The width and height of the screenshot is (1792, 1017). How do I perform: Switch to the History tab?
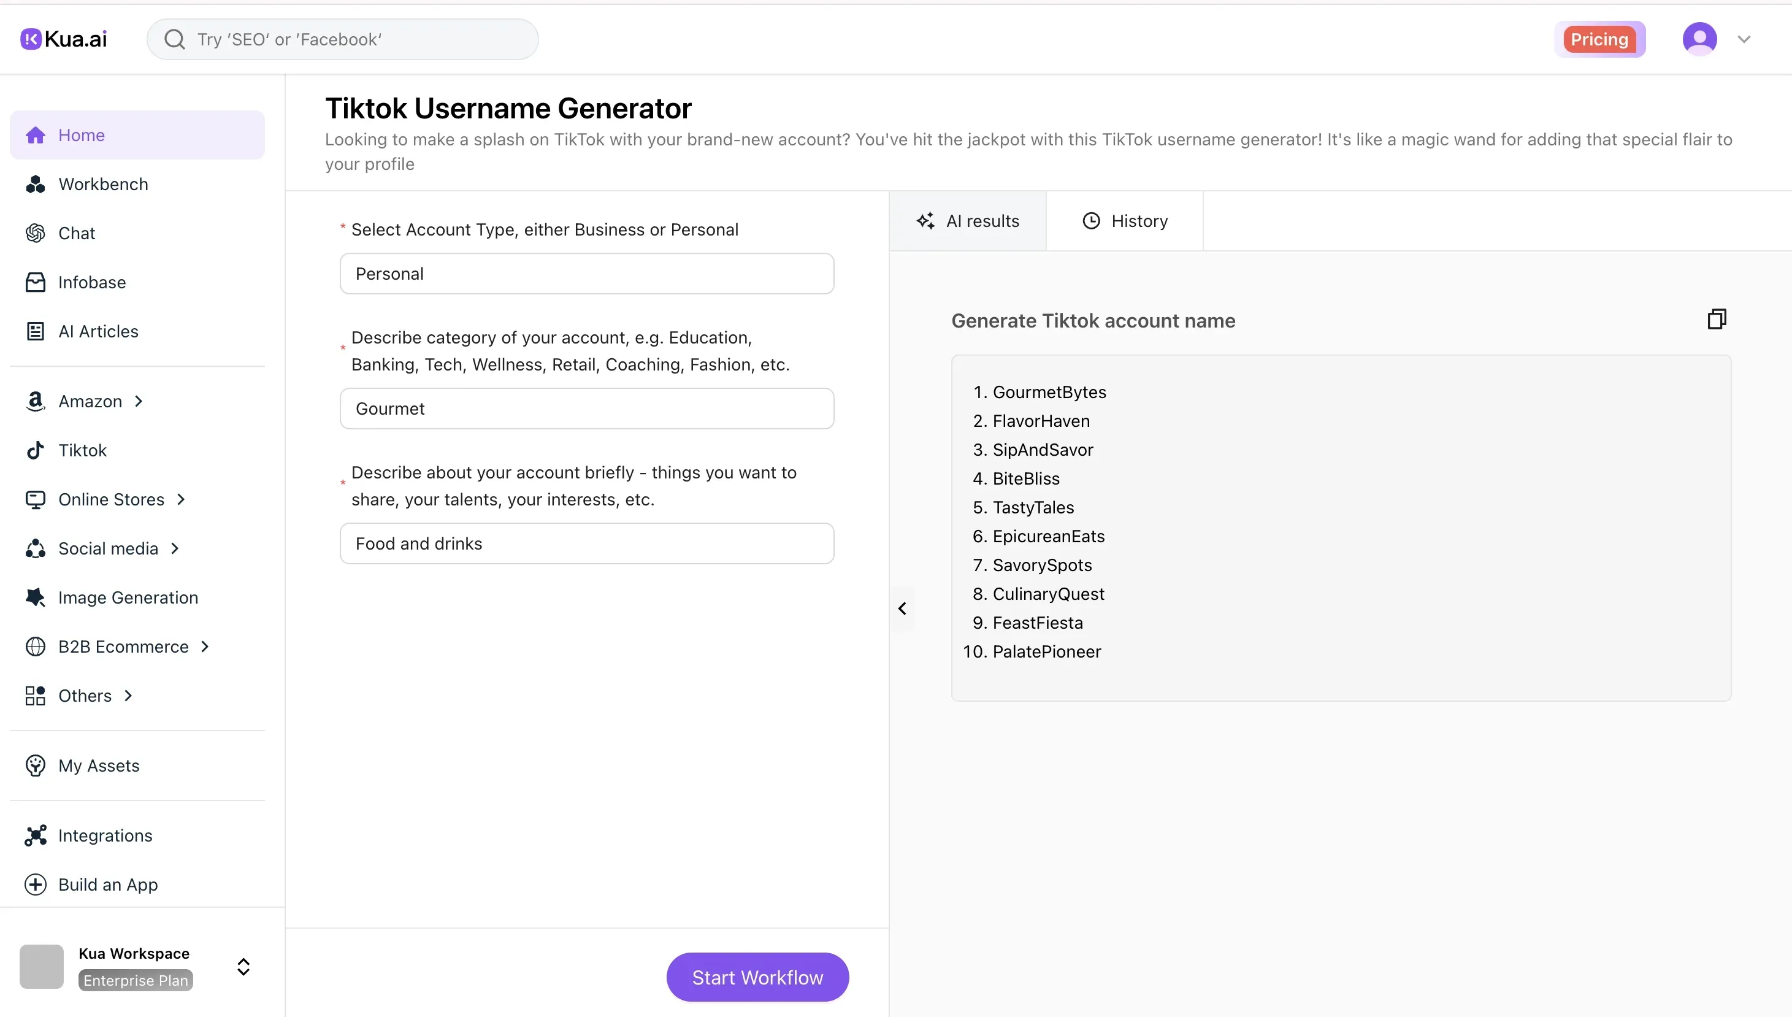tap(1125, 220)
